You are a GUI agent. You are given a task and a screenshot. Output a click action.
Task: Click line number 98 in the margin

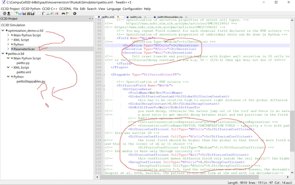[99, 46]
